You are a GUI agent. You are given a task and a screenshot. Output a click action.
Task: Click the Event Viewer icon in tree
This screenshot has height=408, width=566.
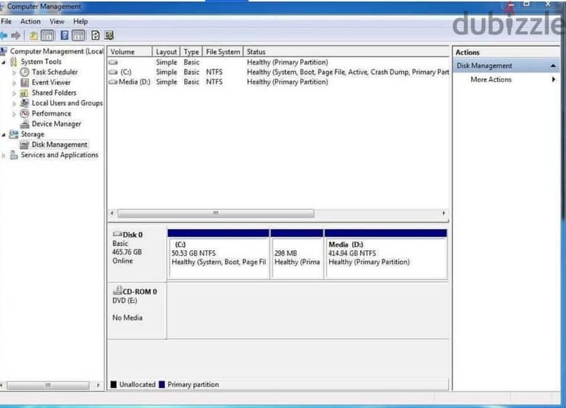coord(24,82)
